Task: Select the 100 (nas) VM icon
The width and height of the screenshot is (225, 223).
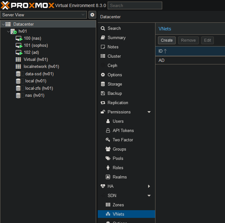Action: coord(19,38)
